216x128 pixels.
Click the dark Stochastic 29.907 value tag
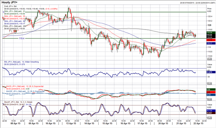pos(211,113)
